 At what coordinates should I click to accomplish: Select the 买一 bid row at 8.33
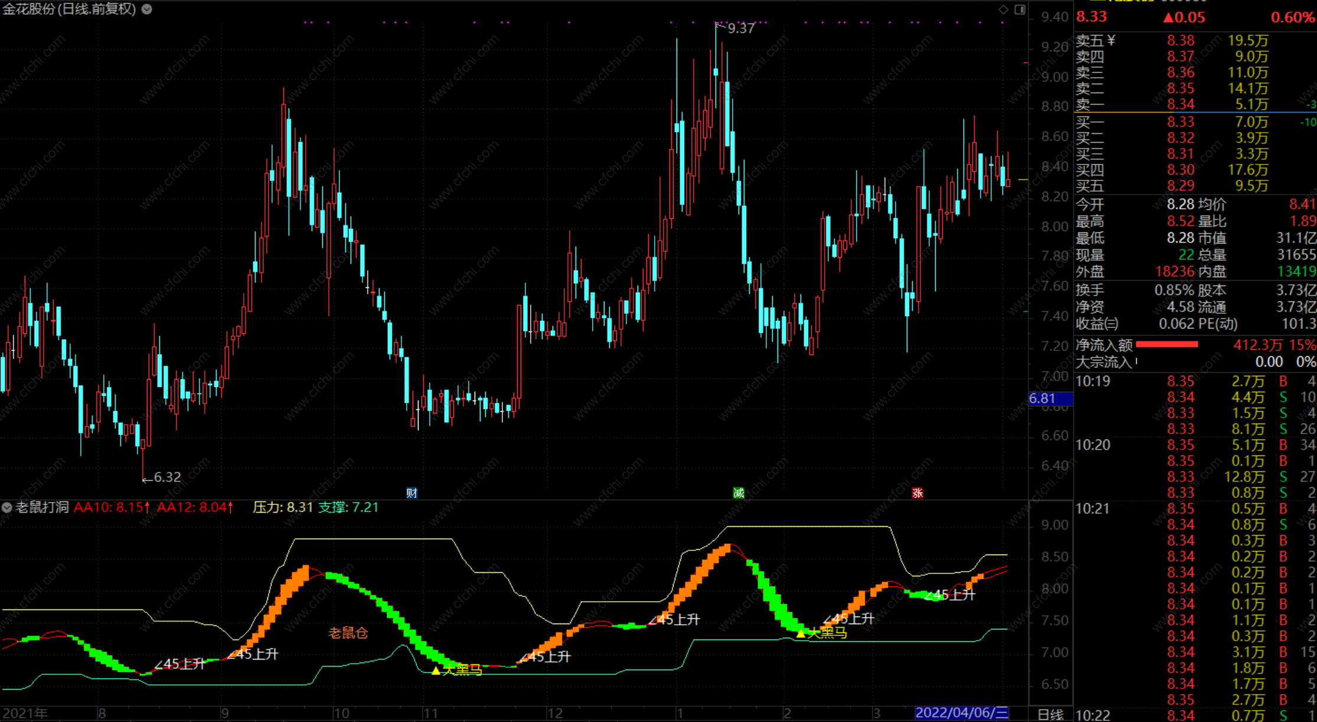point(1181,122)
